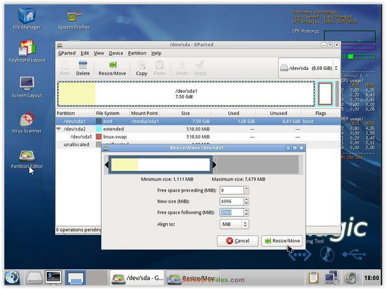Click the Free space following spinner arrows
The height and width of the screenshot is (289, 386).
247,212
